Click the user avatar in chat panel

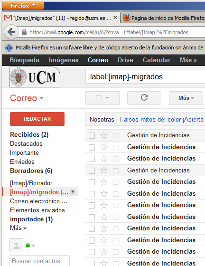tap(17, 245)
